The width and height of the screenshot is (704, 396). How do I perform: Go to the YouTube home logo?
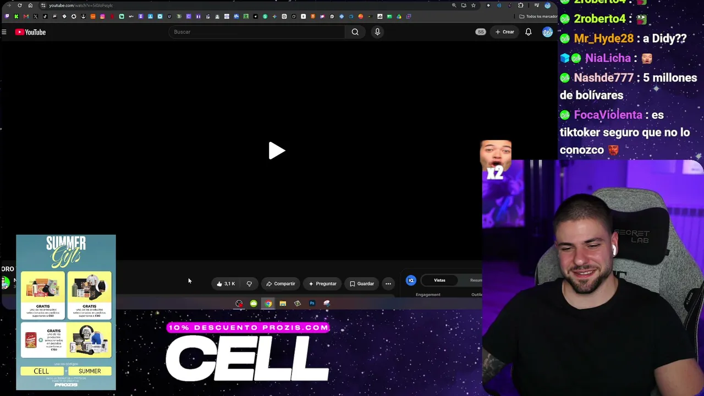coord(31,32)
